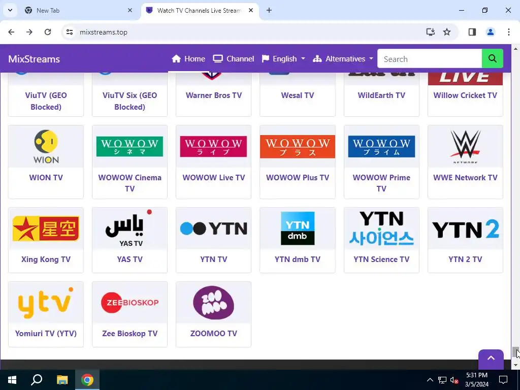
Task: Click the page vertical scrollbar thumb
Action: pyautogui.click(x=515, y=352)
